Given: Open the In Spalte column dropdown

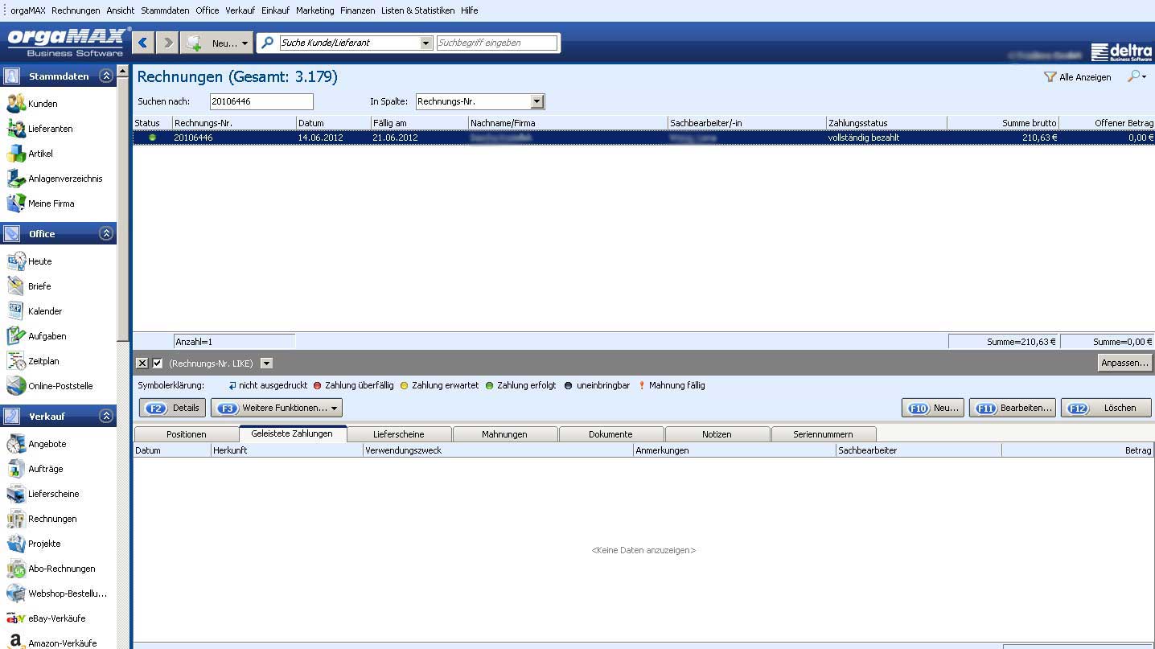Looking at the screenshot, I should (538, 102).
